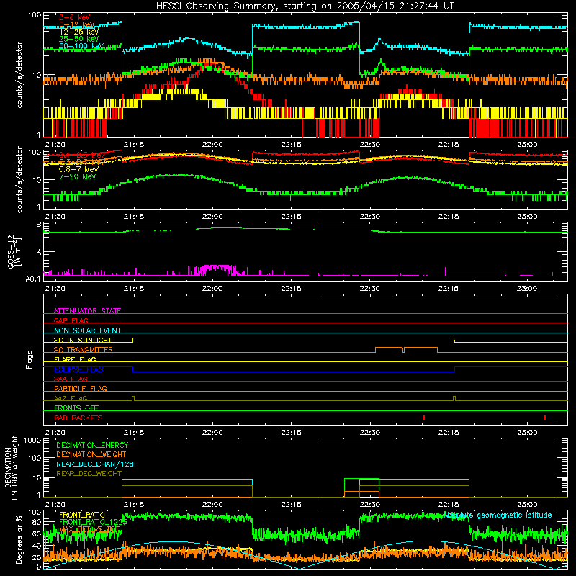Select the SC_IN_SUNLIGHT flag label
Viewport: 576px width, 576px height.
pyautogui.click(x=83, y=340)
